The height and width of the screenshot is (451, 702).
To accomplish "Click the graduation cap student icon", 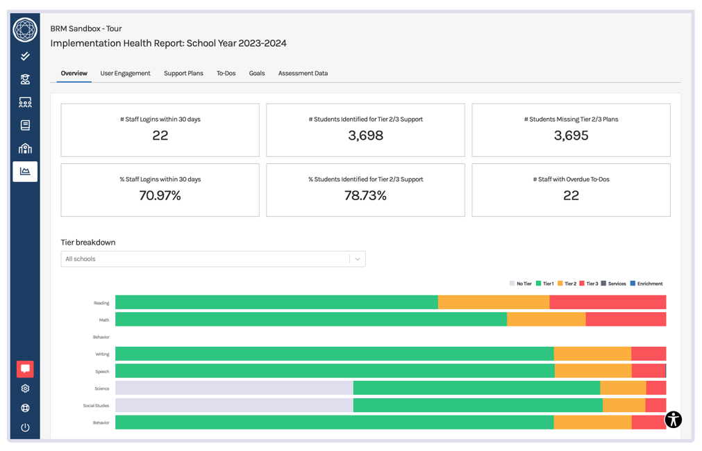I will (25, 79).
